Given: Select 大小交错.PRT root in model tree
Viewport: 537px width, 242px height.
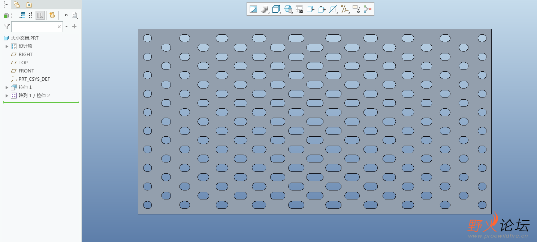Looking at the screenshot, I should (x=25, y=38).
